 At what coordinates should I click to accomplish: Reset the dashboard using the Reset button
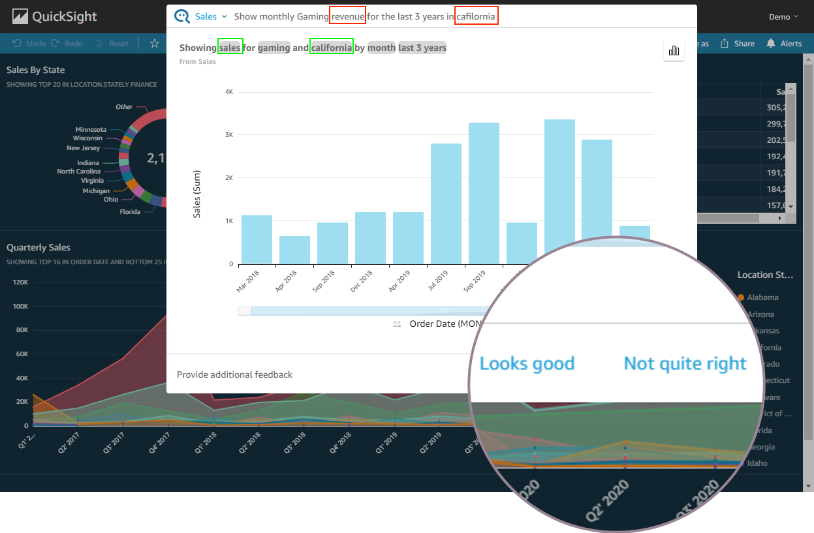(112, 44)
